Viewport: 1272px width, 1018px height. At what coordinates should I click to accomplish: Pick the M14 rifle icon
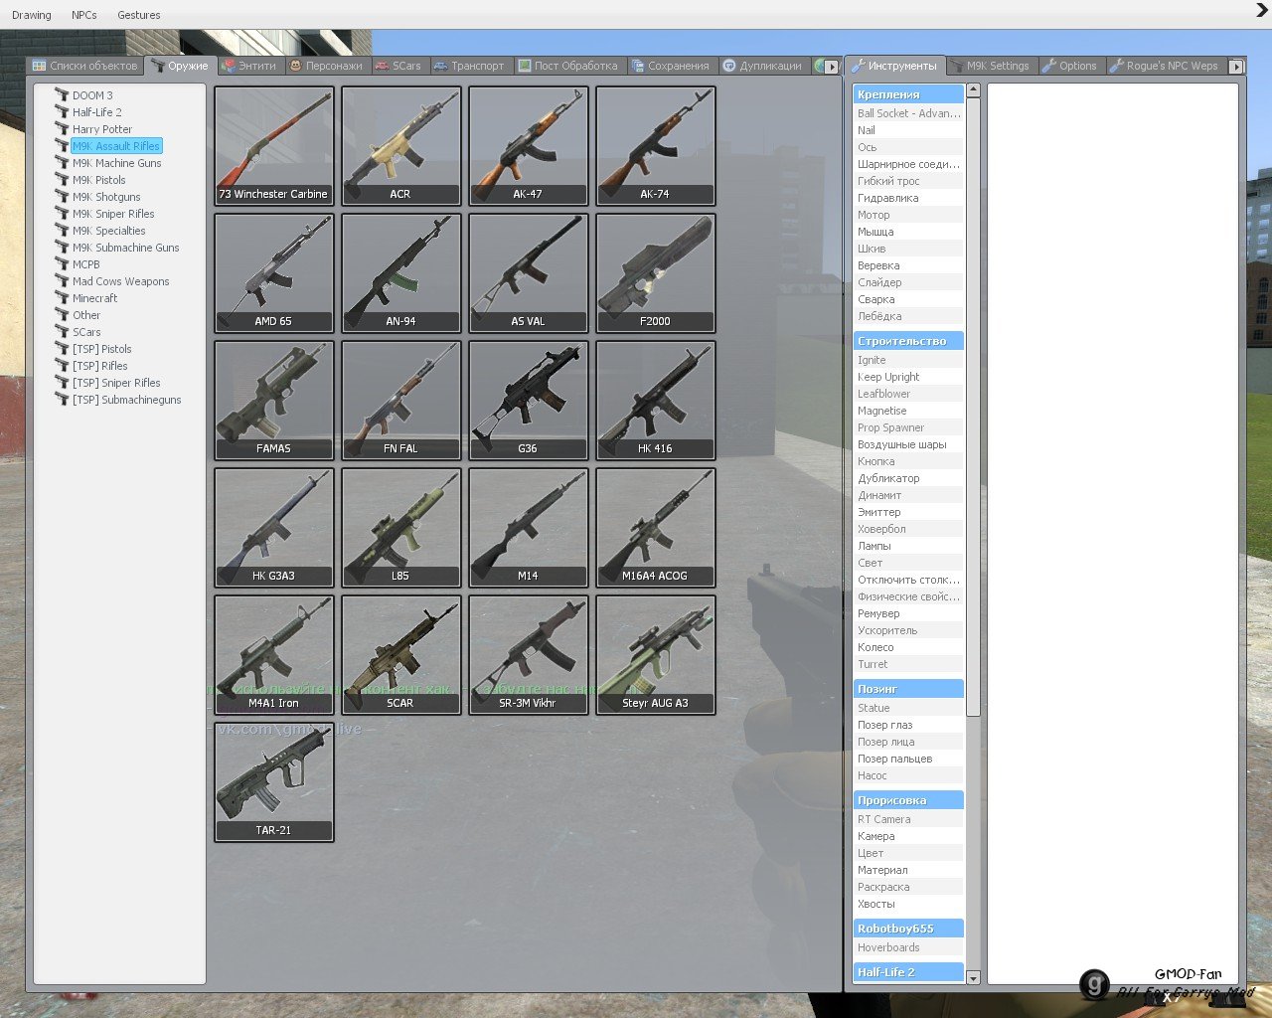pos(529,527)
